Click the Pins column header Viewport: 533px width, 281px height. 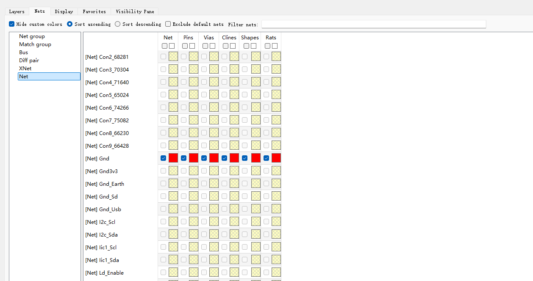click(x=188, y=38)
